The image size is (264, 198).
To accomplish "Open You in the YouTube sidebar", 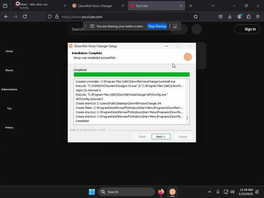I will click(x=9, y=109).
